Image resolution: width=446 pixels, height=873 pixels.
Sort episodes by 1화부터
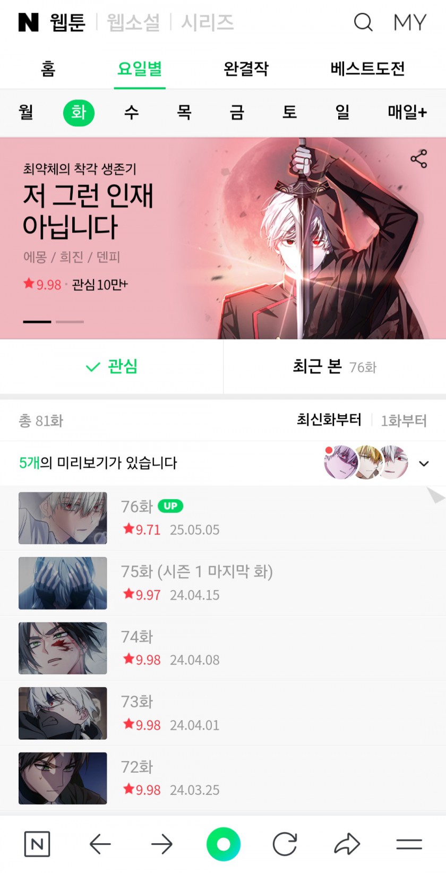(404, 421)
